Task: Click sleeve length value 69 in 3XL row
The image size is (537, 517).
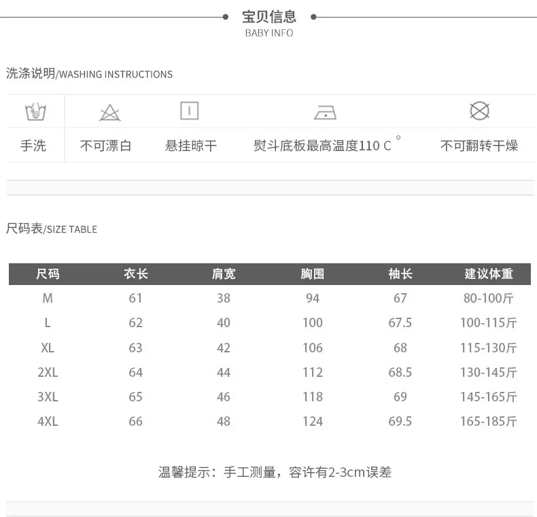Action: coord(400,397)
